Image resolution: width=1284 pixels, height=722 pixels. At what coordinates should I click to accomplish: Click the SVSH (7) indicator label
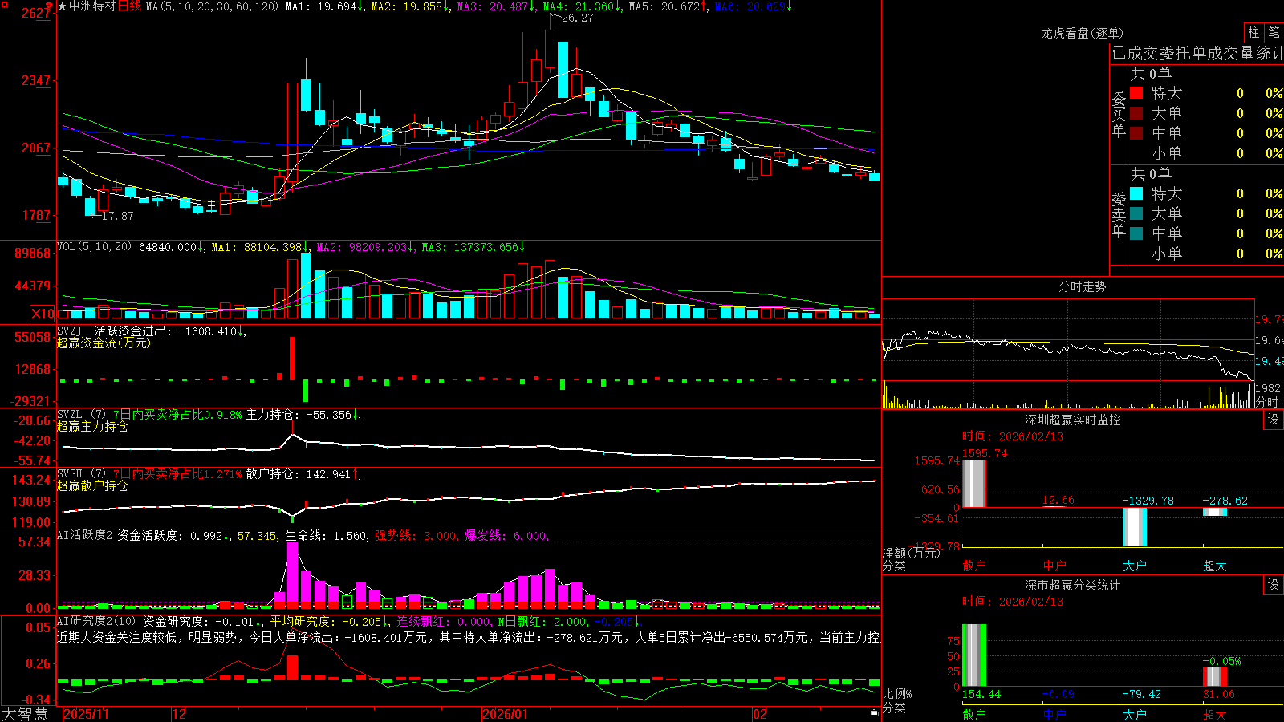pos(81,473)
